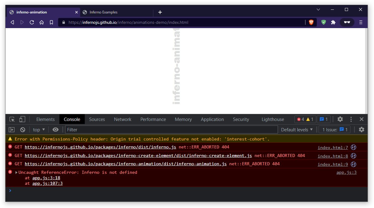Click the address bar URL

pos(128,22)
